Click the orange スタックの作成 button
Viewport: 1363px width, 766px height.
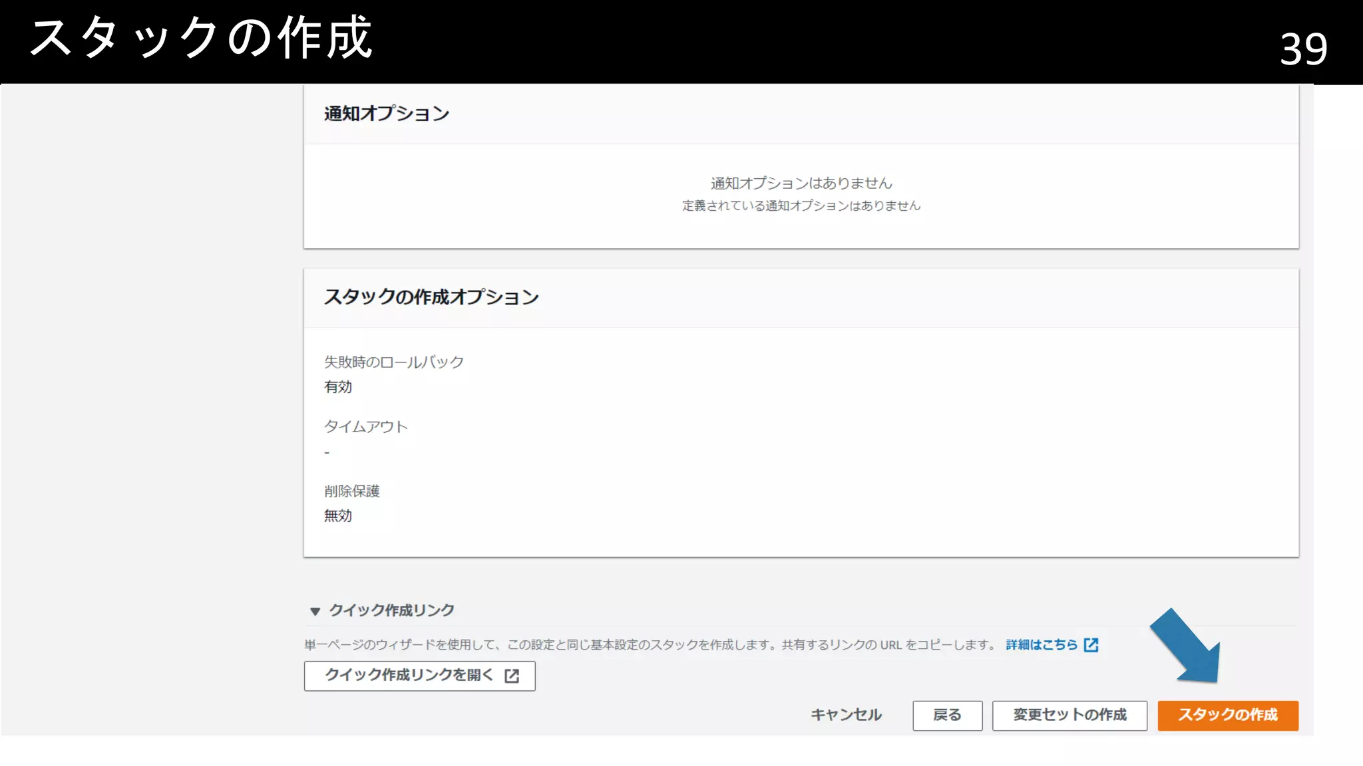pyautogui.click(x=1228, y=715)
